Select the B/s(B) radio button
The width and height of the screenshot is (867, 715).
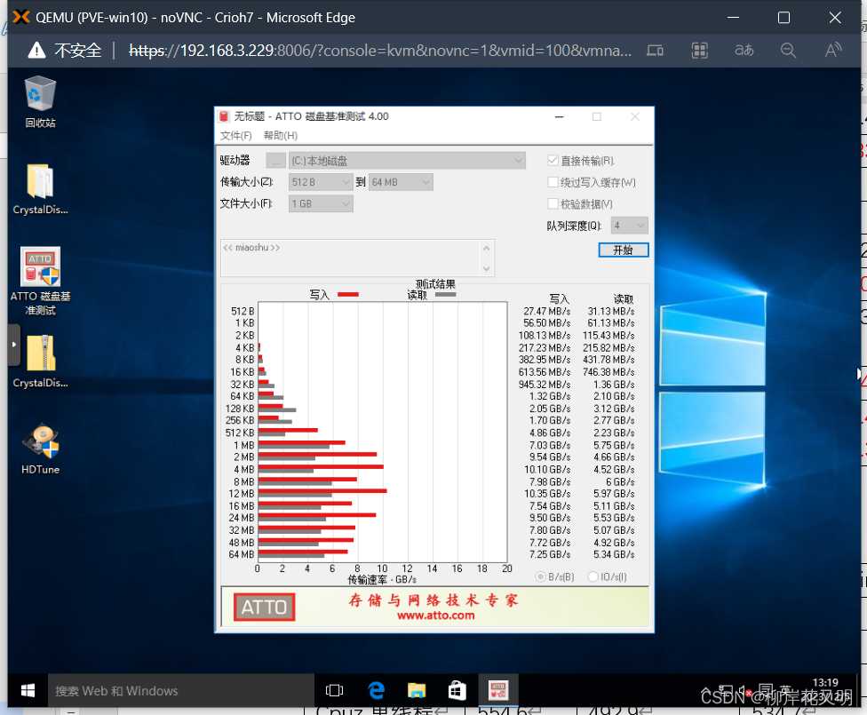pyautogui.click(x=540, y=576)
